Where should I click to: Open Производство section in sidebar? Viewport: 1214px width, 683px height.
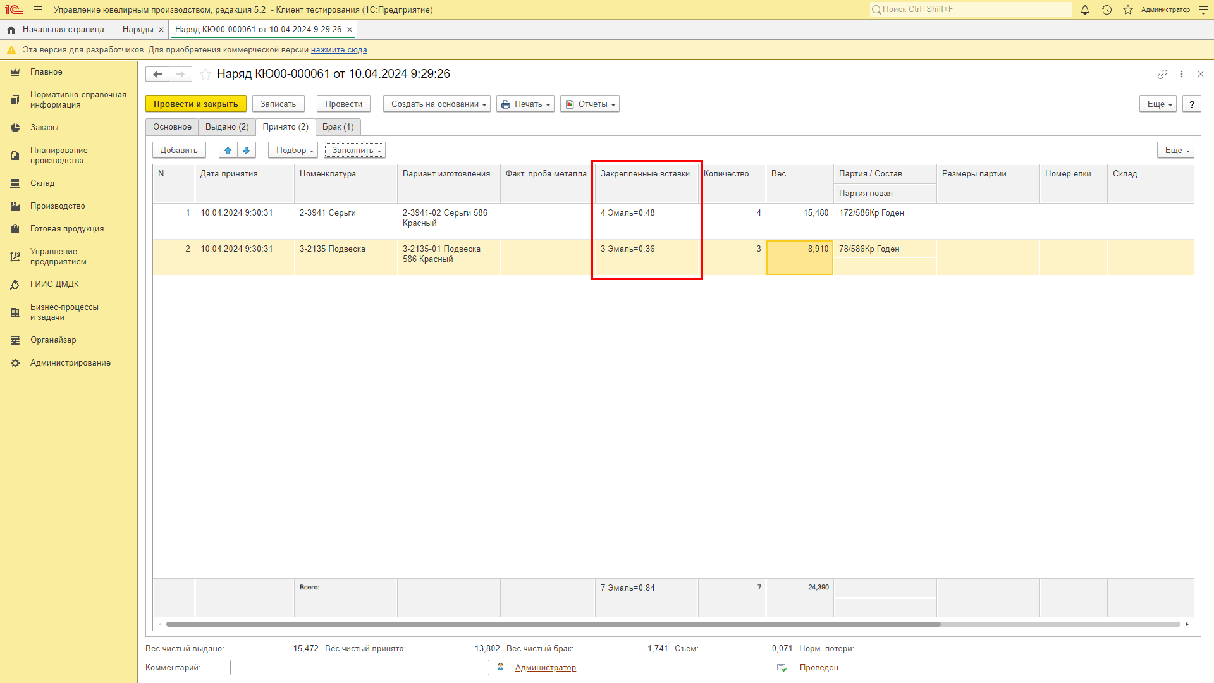[x=58, y=206]
